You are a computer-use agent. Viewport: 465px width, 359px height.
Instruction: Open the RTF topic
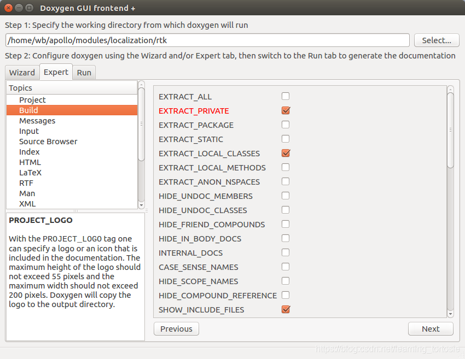tap(72, 183)
